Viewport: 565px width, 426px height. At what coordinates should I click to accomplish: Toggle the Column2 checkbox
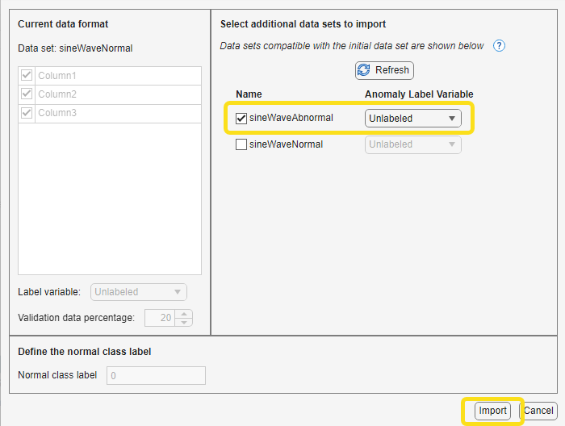27,94
